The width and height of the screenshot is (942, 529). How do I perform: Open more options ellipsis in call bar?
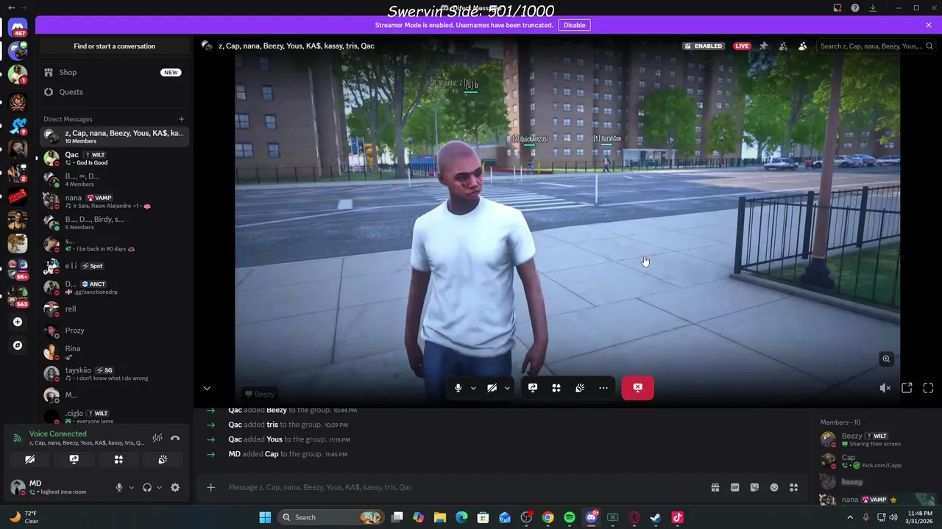tap(603, 388)
